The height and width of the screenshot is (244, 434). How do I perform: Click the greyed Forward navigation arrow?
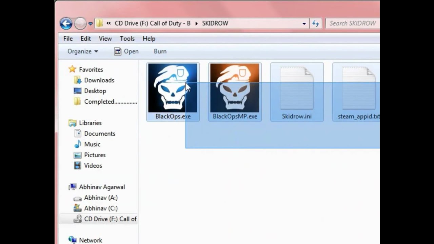(80, 23)
